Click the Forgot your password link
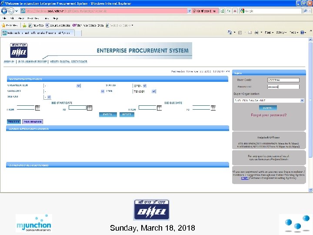 (269, 115)
